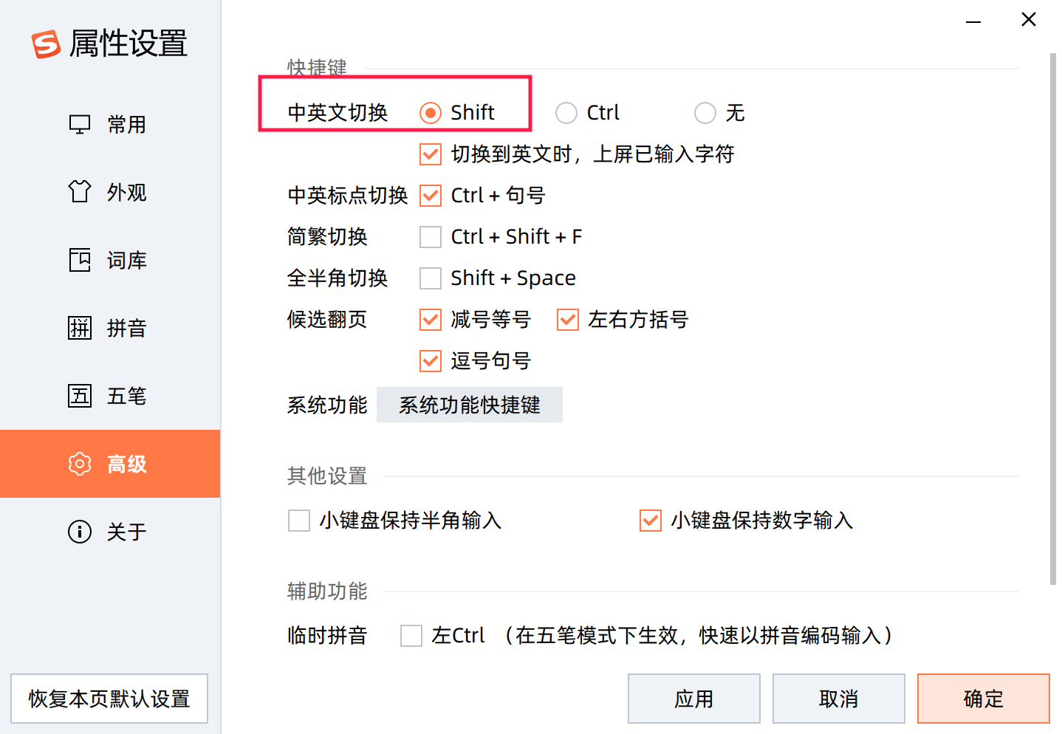Click the 拼 icon for 拼音 settings

coord(79,328)
